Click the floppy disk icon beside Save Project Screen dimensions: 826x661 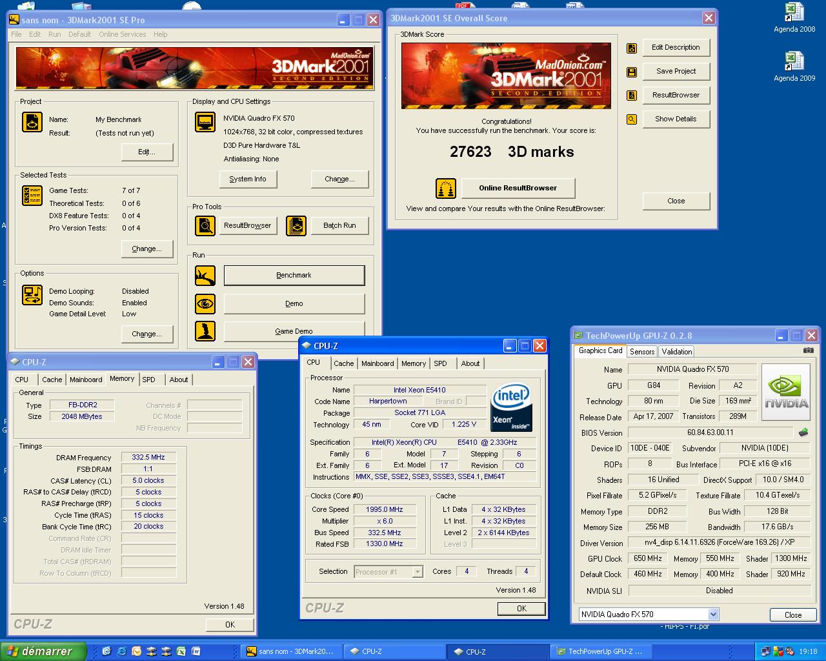(632, 72)
